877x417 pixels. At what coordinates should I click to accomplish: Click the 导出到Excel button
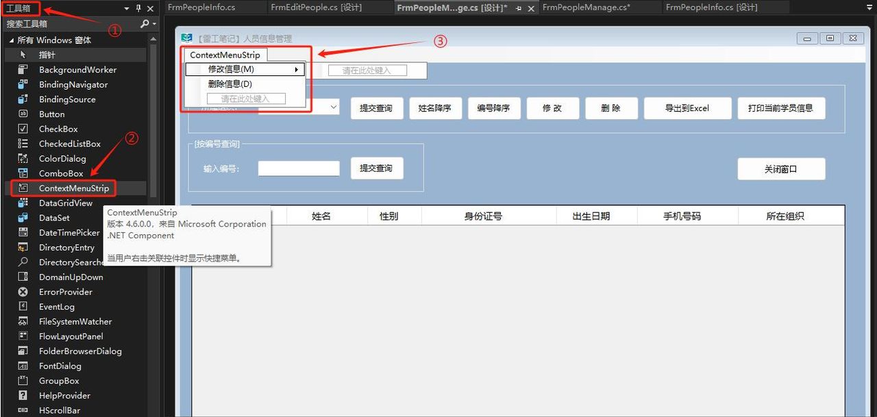(x=687, y=108)
